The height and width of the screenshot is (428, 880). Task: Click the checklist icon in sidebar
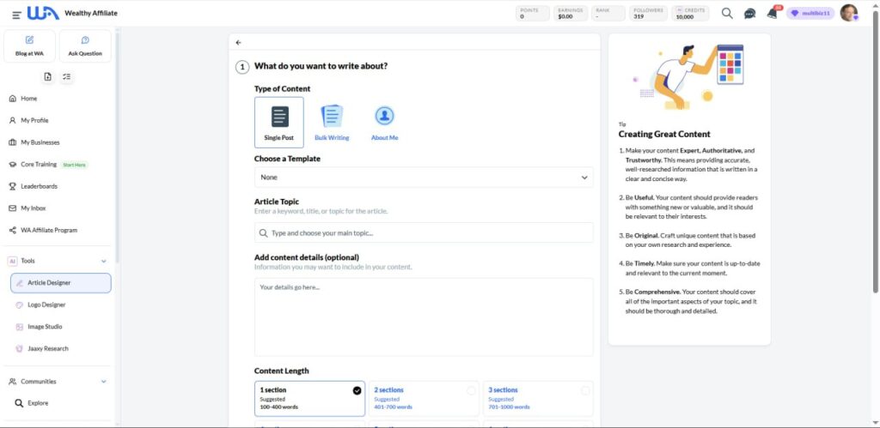67,76
